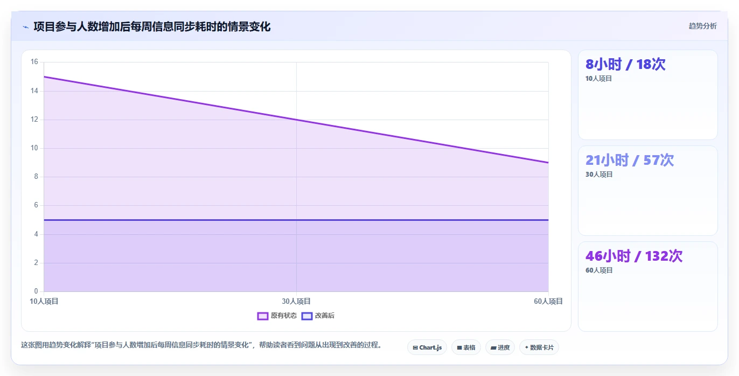Image resolution: width=739 pixels, height=376 pixels.
Task: Click the 表格 tag
Action: (466, 347)
